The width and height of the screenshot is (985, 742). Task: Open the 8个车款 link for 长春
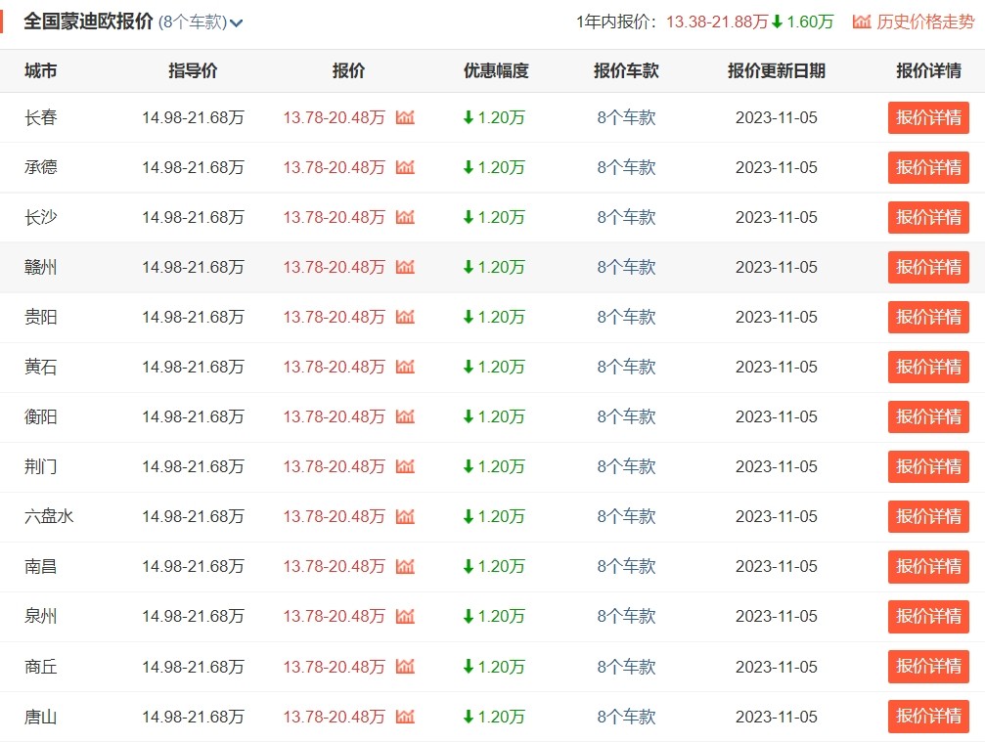point(626,117)
